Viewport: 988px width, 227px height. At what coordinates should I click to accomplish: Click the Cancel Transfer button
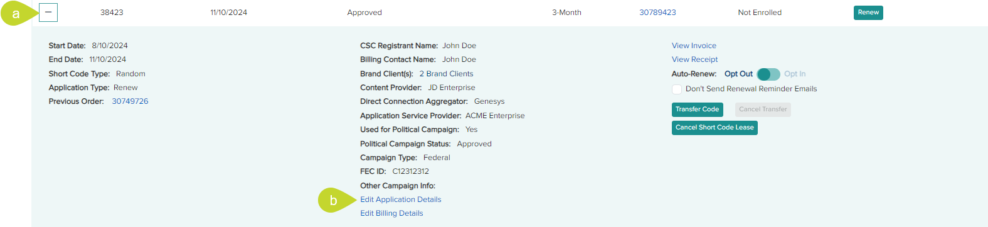763,109
